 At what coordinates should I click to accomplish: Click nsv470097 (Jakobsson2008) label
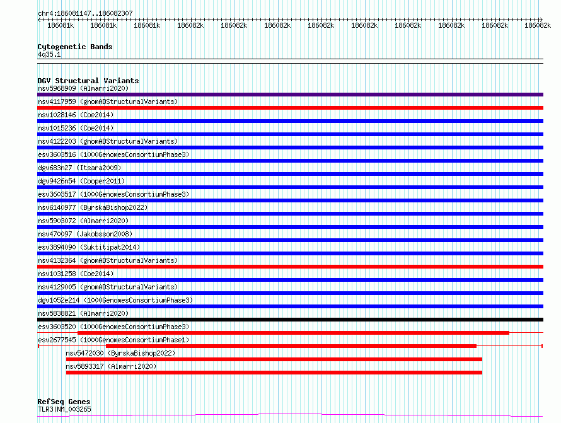[x=85, y=234]
